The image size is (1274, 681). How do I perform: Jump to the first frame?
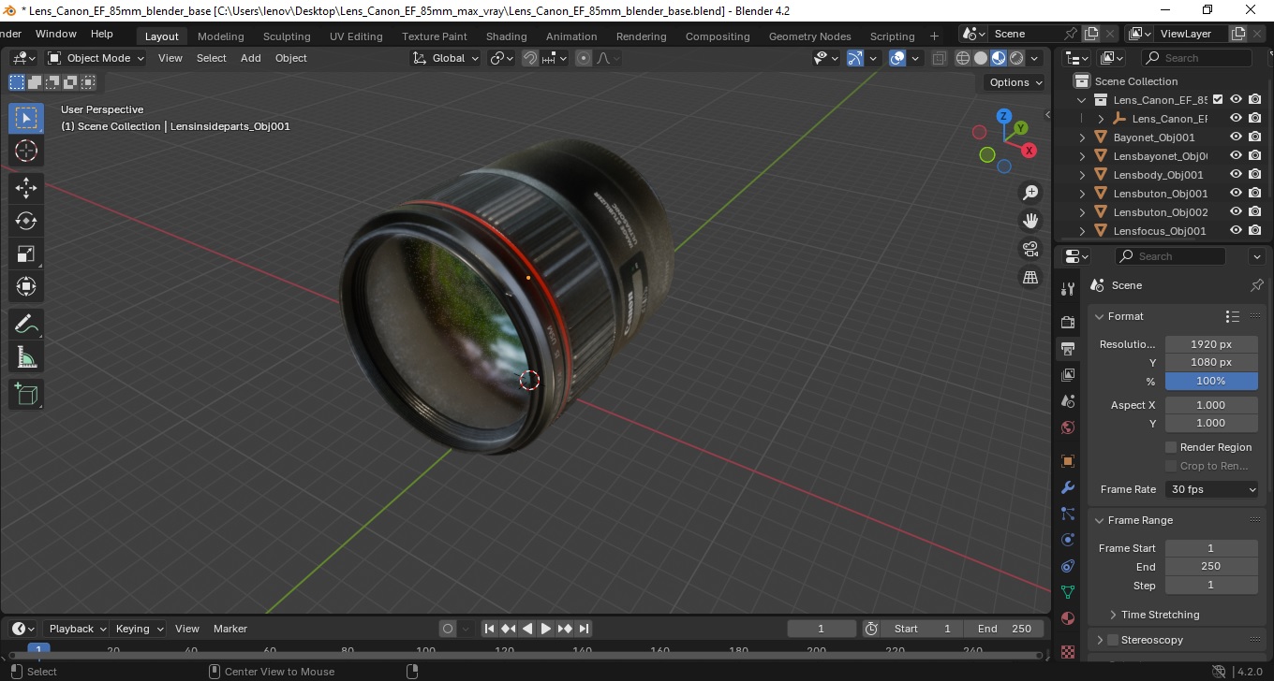[489, 629]
